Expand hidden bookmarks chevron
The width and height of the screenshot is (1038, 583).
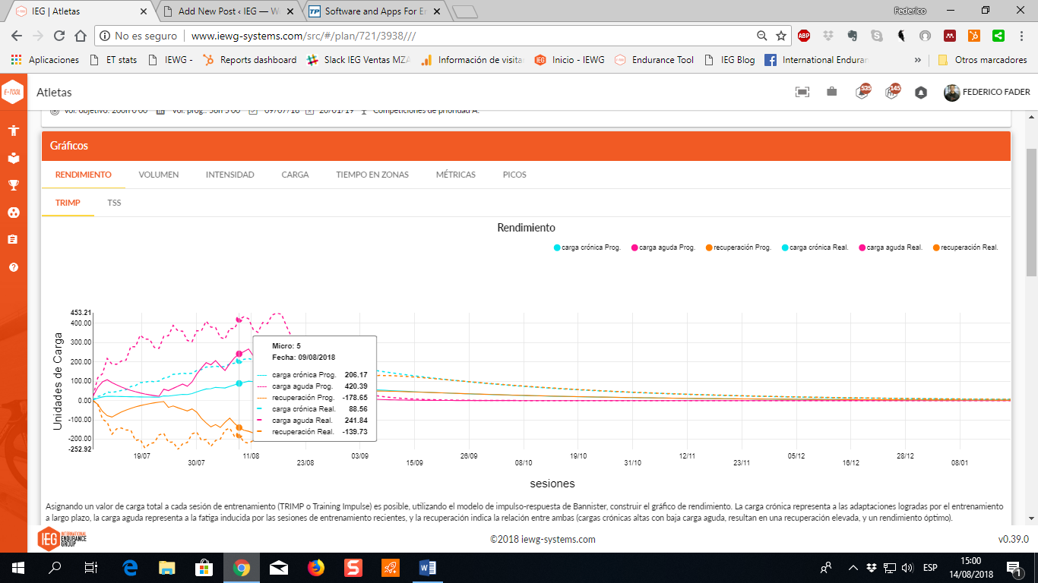coord(918,60)
